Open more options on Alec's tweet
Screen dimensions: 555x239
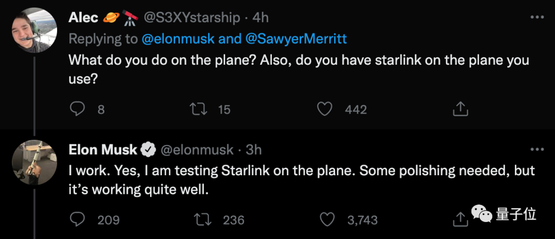536,17
